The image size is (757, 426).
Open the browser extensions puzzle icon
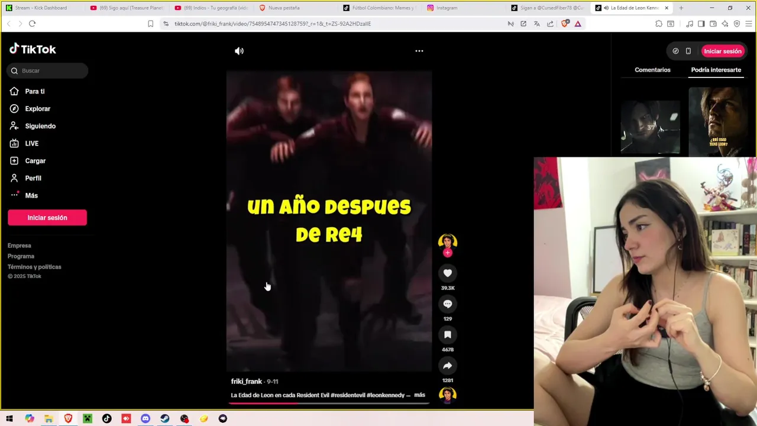point(659,24)
